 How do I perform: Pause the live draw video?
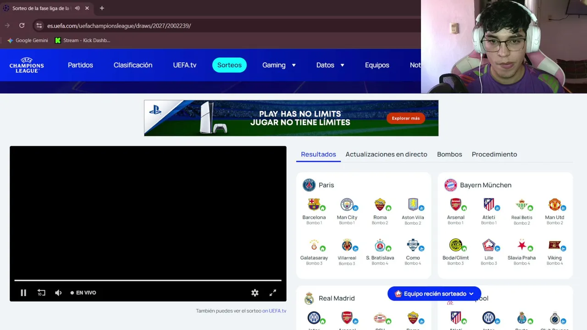tap(23, 293)
